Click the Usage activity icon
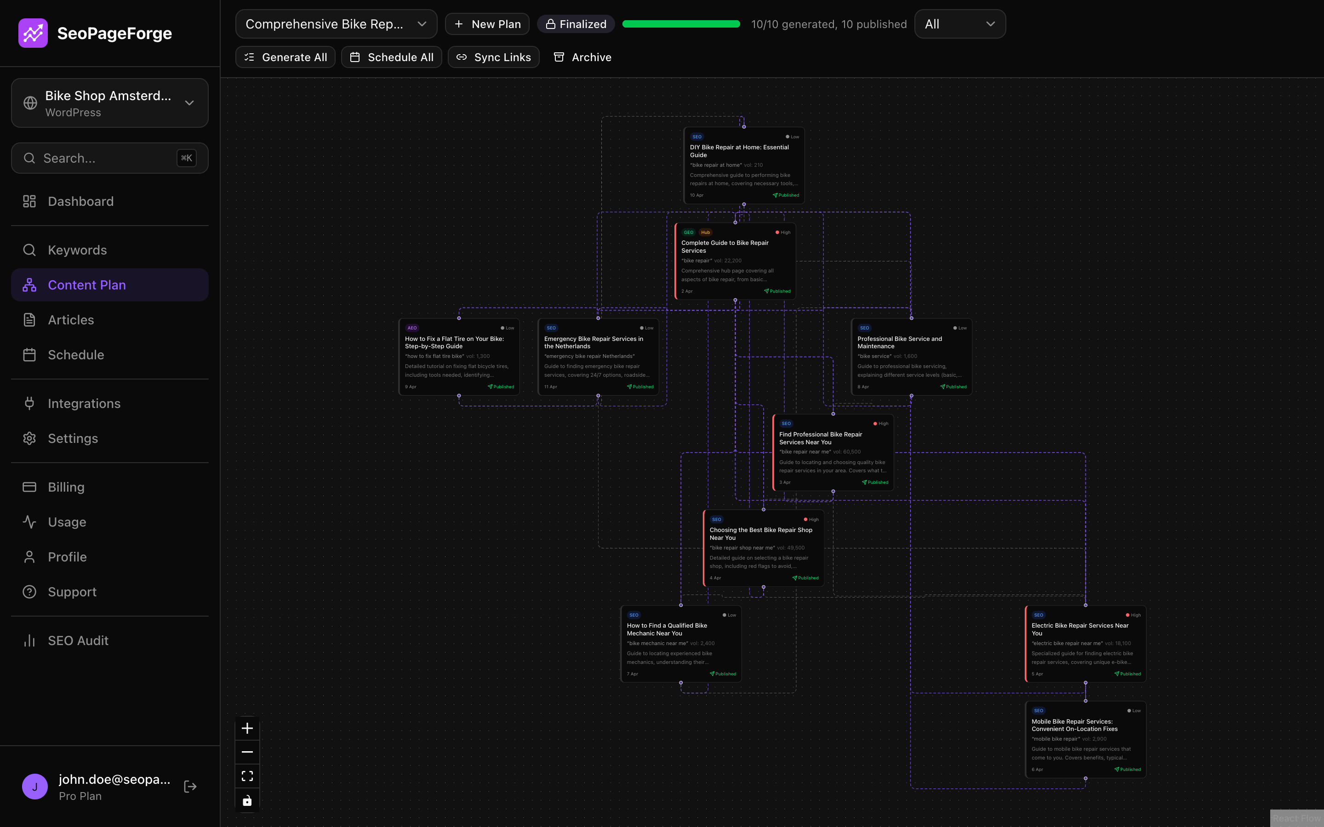The width and height of the screenshot is (1324, 827). (29, 522)
